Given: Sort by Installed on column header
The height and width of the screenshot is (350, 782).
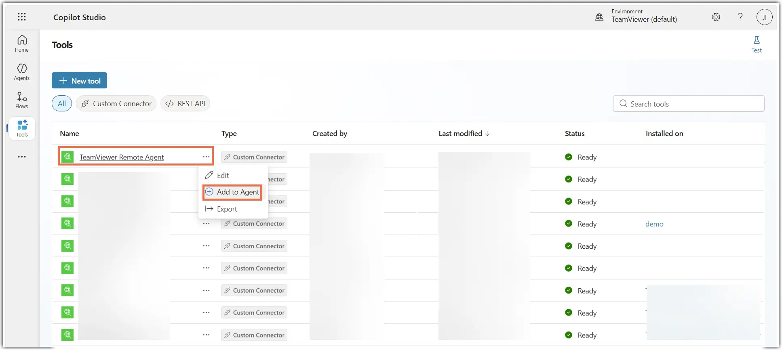Looking at the screenshot, I should point(664,133).
